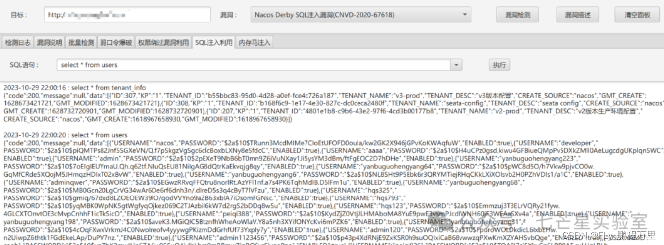Open the 弱口令爆破 tab
Image resolution: width=664 pixels, height=245 pixels.
116,43
